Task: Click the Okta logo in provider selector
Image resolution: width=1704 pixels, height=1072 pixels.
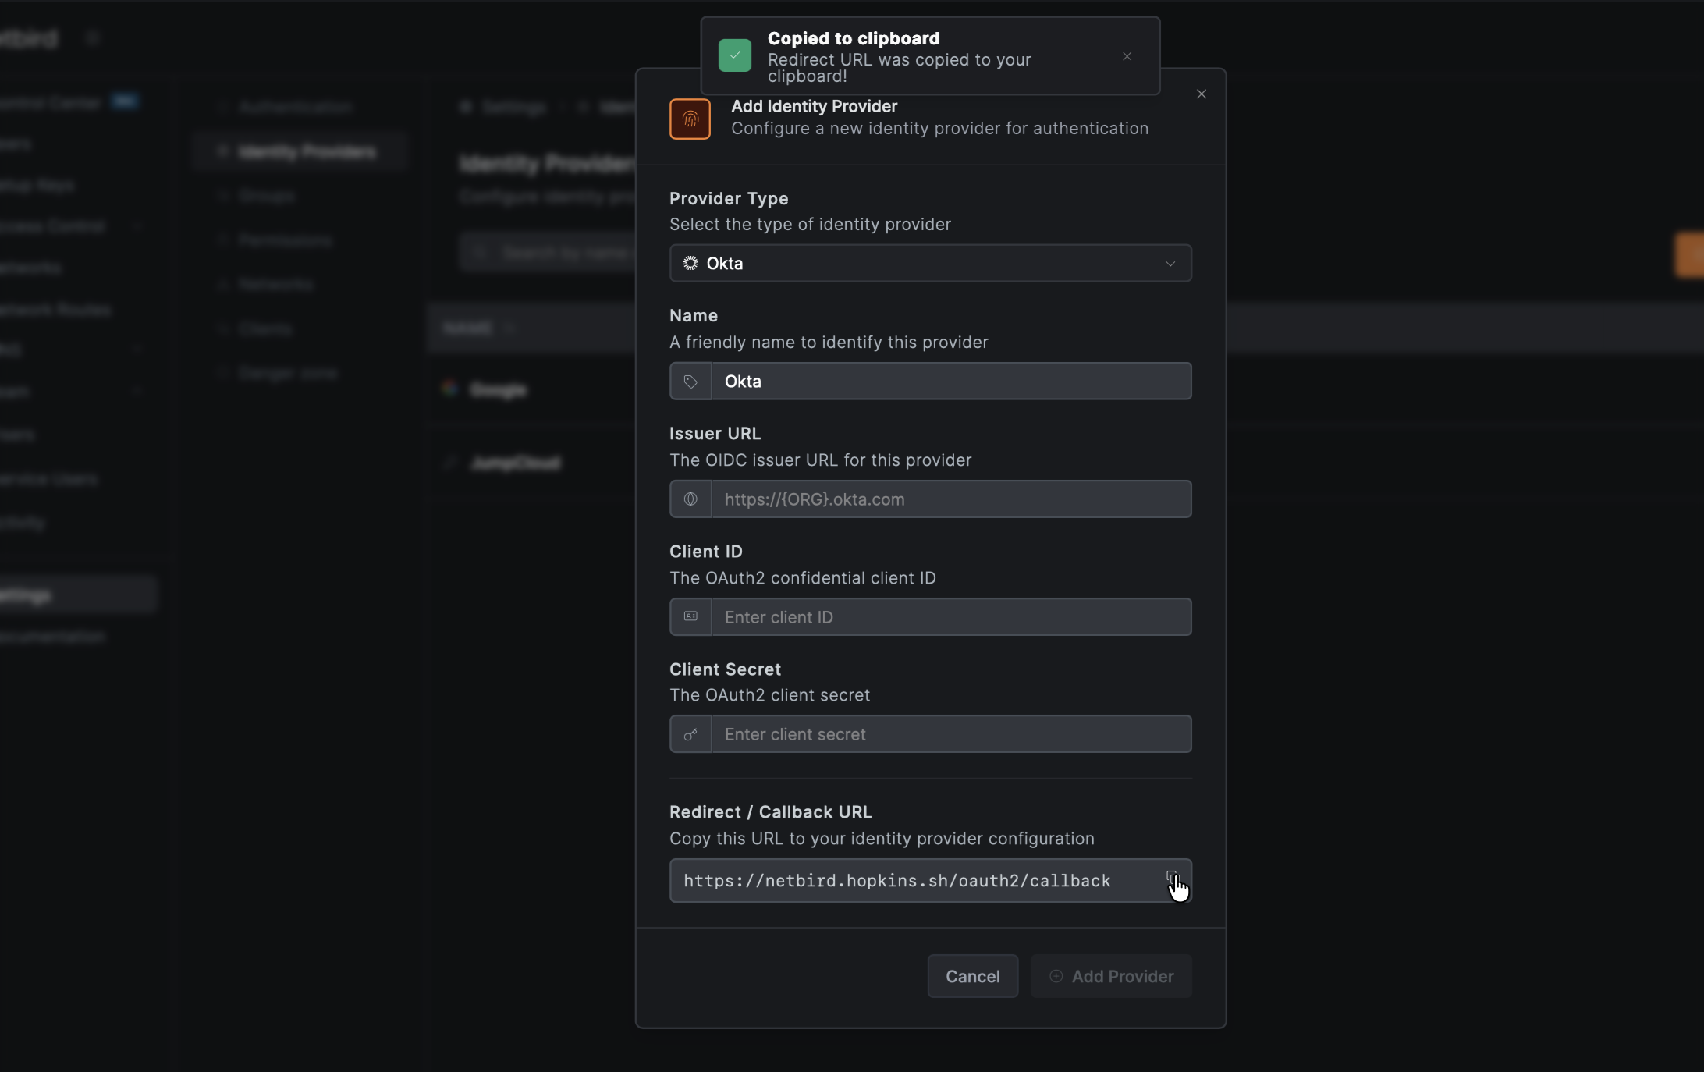Action: pos(690,264)
